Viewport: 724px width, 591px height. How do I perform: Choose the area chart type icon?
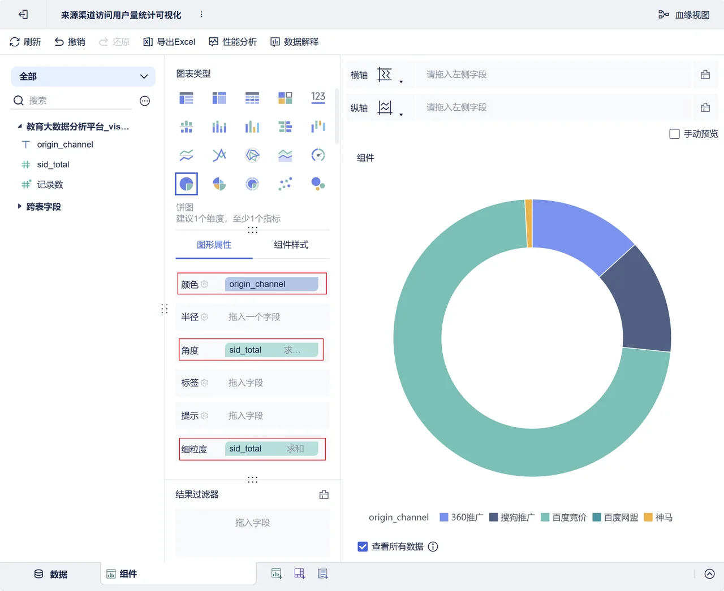pos(285,155)
